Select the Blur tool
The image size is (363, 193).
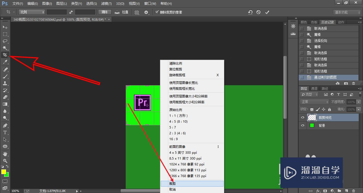click(x=5, y=111)
